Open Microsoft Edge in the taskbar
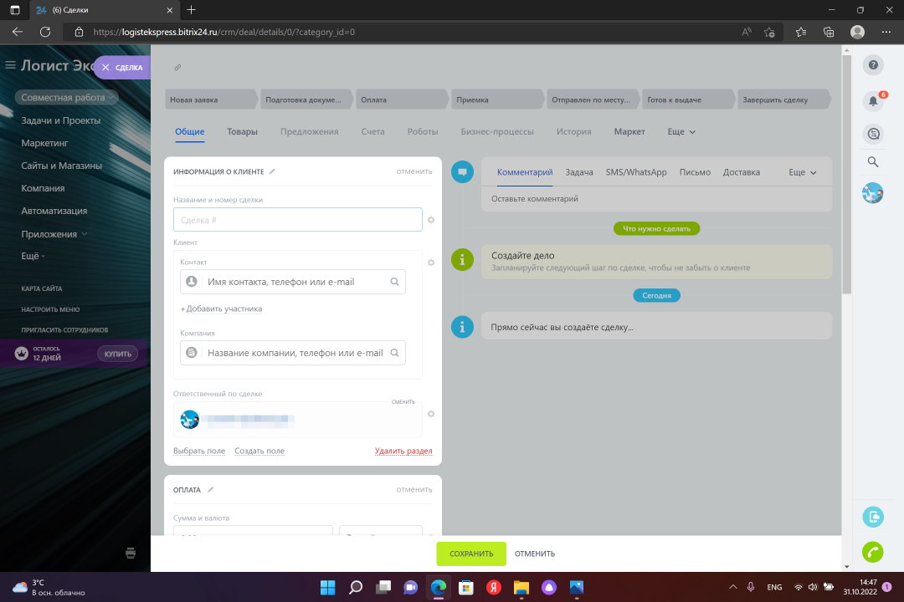Viewport: 904px width, 602px height. (x=439, y=587)
